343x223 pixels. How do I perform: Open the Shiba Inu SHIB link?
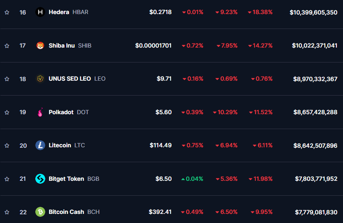[62, 46]
